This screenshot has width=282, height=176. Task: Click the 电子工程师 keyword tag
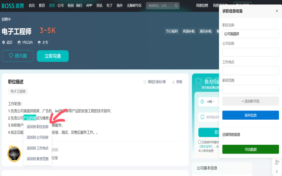point(18,92)
